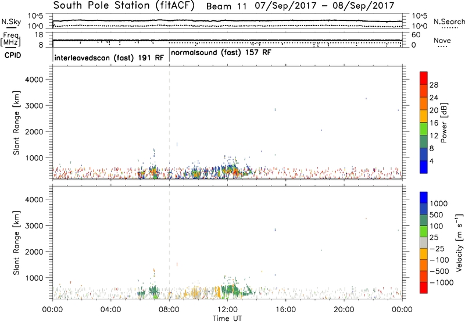Screen dimensions: 465x322
Task: Click the "04:00" time tick label
Action: [x=110, y=310]
